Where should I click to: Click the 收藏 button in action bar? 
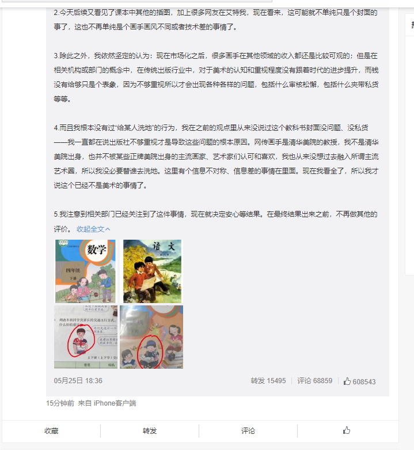[51, 431]
